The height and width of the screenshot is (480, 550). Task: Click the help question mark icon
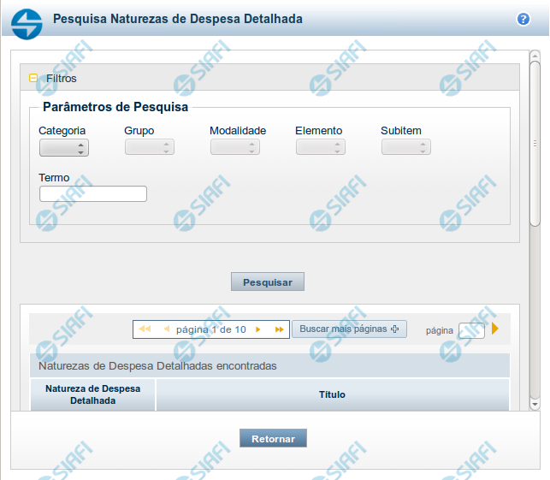click(x=523, y=19)
